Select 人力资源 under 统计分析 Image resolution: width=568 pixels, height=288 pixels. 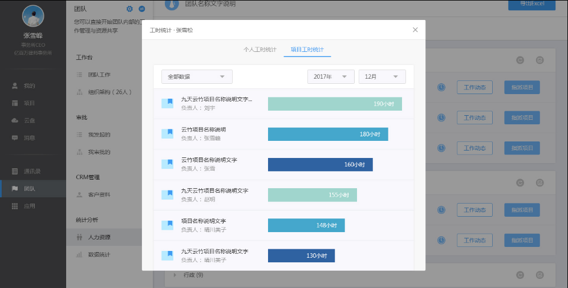tap(99, 237)
